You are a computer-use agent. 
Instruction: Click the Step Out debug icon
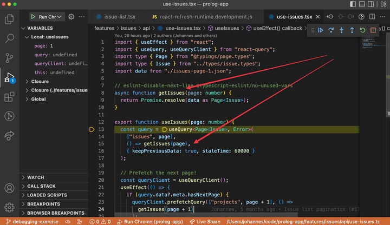pyautogui.click(x=352, y=30)
